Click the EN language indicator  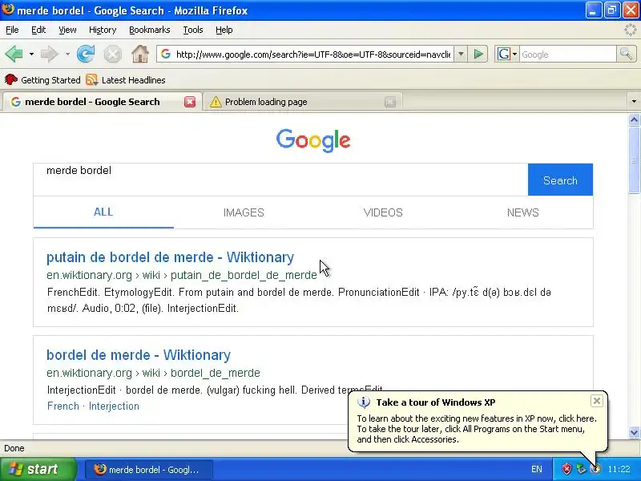536,469
